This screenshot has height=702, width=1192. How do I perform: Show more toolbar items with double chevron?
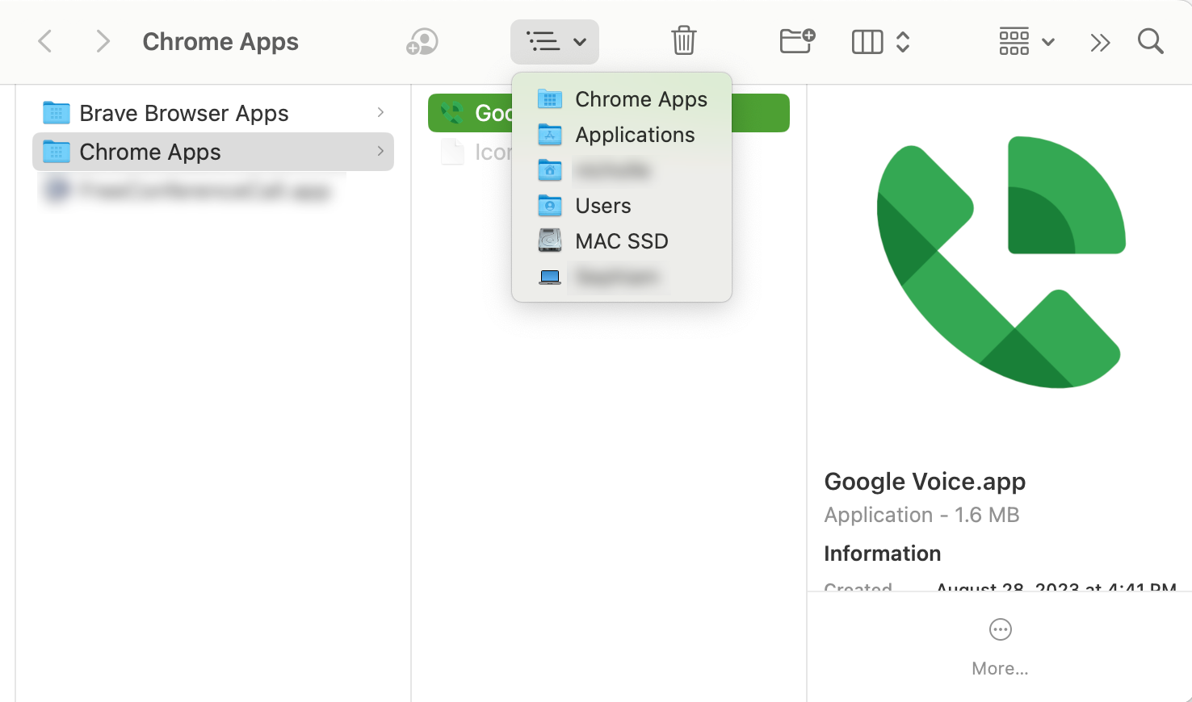tap(1100, 42)
